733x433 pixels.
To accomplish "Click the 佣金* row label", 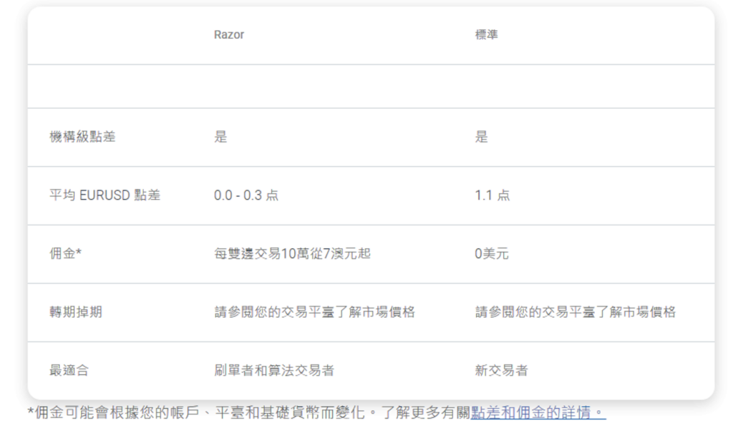I will coord(65,253).
